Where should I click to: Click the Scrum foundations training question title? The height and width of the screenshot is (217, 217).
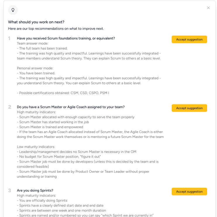pos(66,38)
